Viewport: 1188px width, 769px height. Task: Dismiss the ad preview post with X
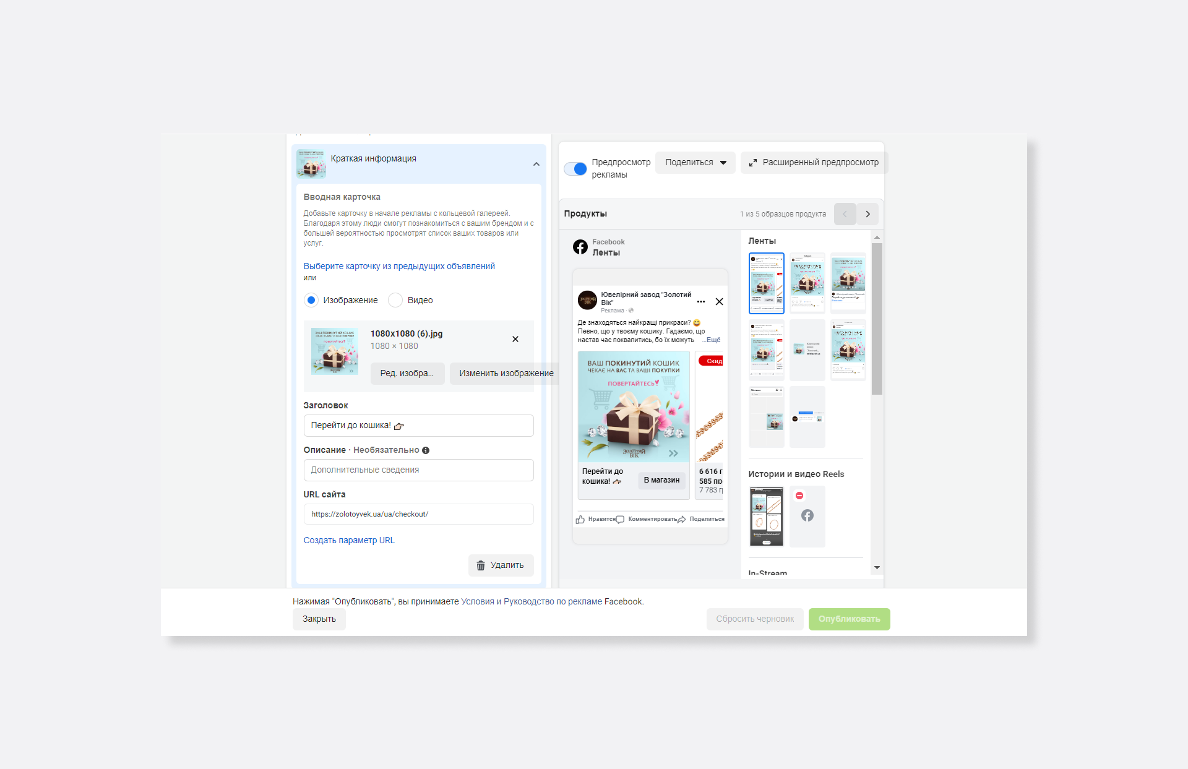click(x=719, y=302)
